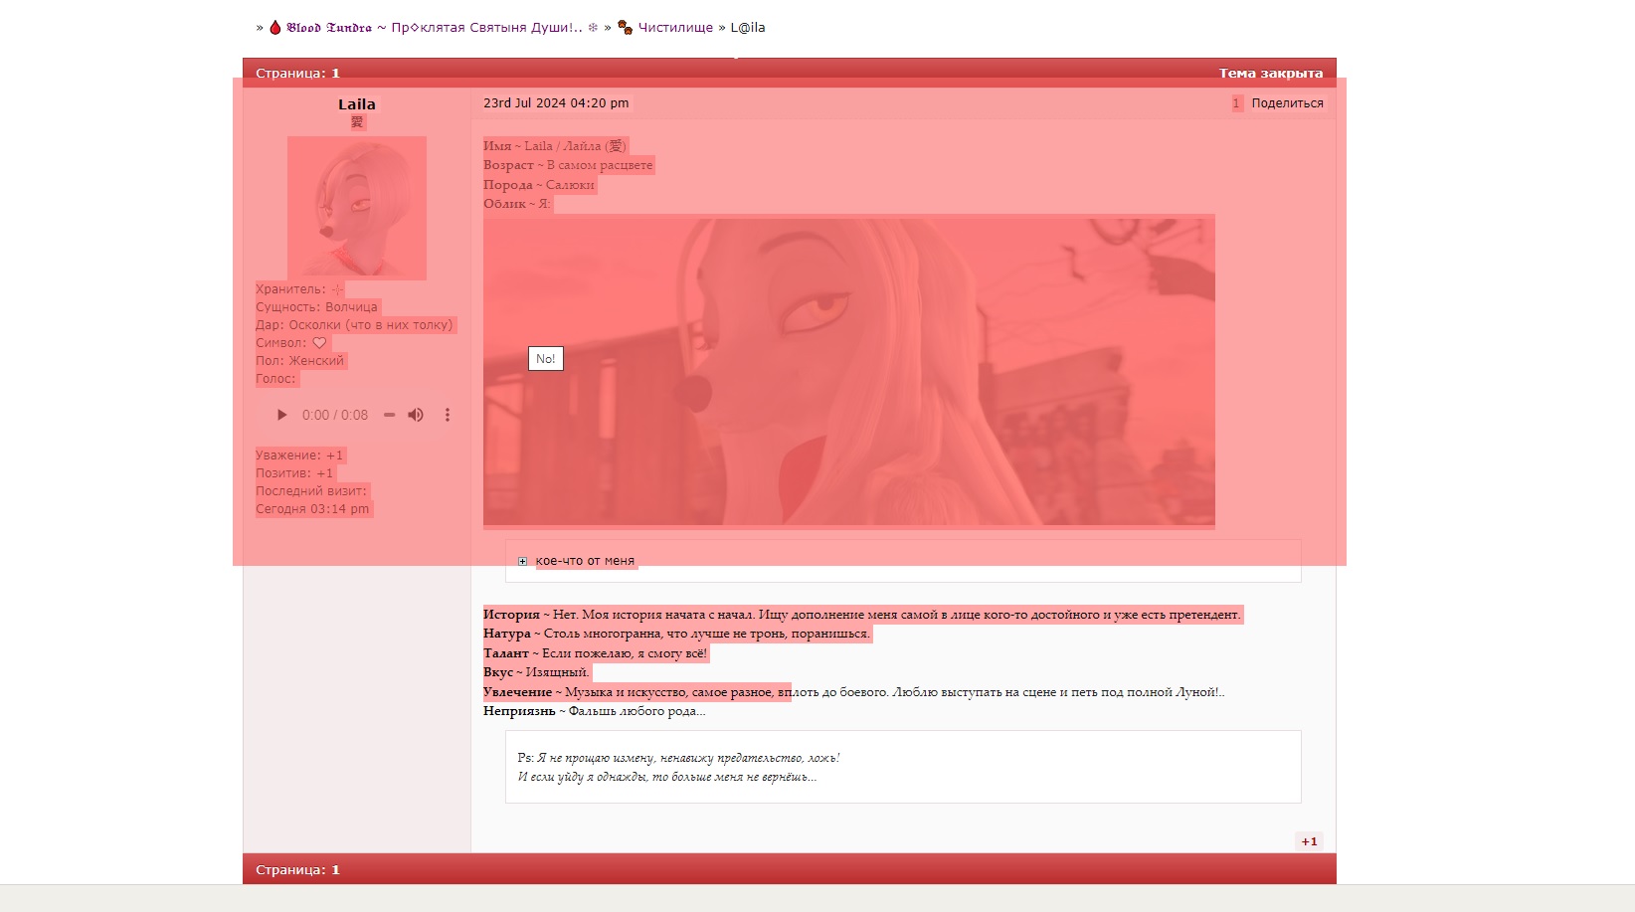
Task: Open the post date 23rd Jul 2024 link
Action: click(x=556, y=103)
